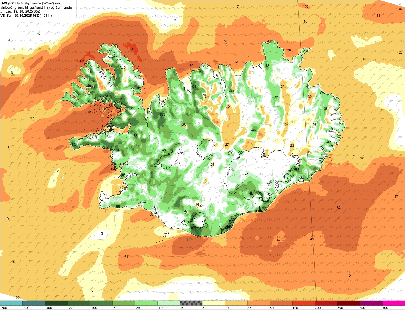Click the map value '109' north of Westfjords
The height and width of the screenshot is (310, 405).
132,49
